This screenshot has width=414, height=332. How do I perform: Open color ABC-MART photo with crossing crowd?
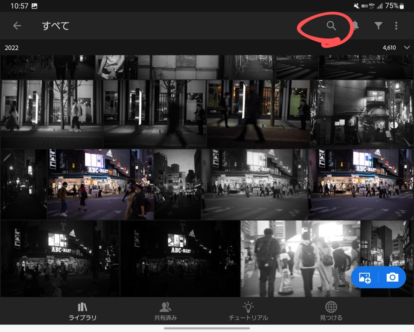click(x=361, y=184)
